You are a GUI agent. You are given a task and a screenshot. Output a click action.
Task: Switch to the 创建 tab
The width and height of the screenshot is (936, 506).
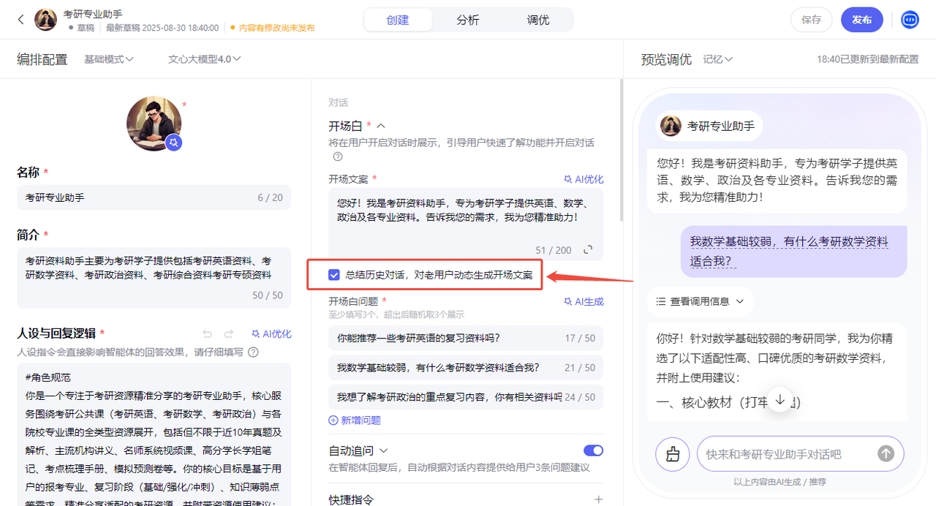pyautogui.click(x=398, y=20)
